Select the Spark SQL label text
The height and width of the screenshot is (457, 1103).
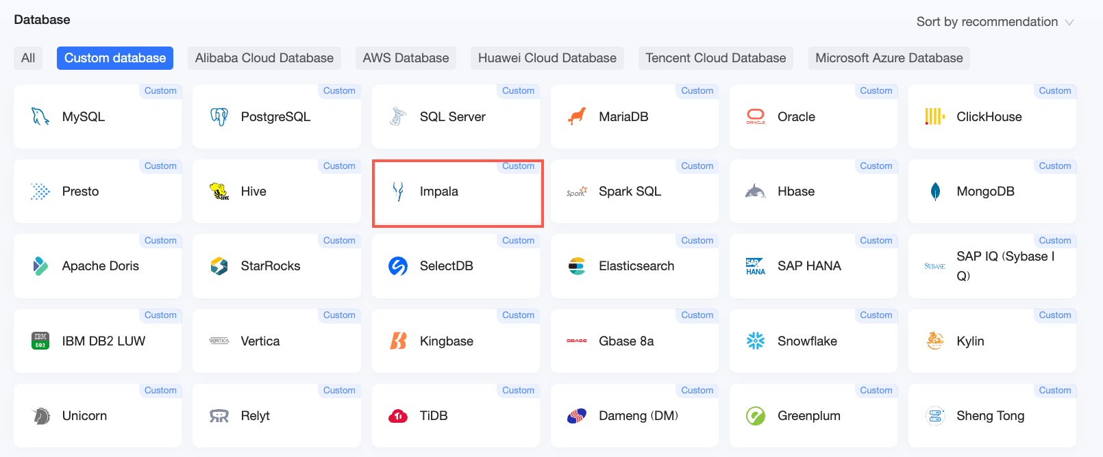pos(630,192)
